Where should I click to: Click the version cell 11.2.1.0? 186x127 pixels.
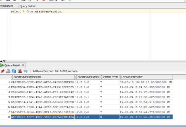pyautogui.click(x=87, y=87)
